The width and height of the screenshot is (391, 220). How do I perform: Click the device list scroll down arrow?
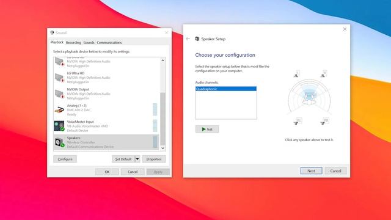tap(163, 148)
